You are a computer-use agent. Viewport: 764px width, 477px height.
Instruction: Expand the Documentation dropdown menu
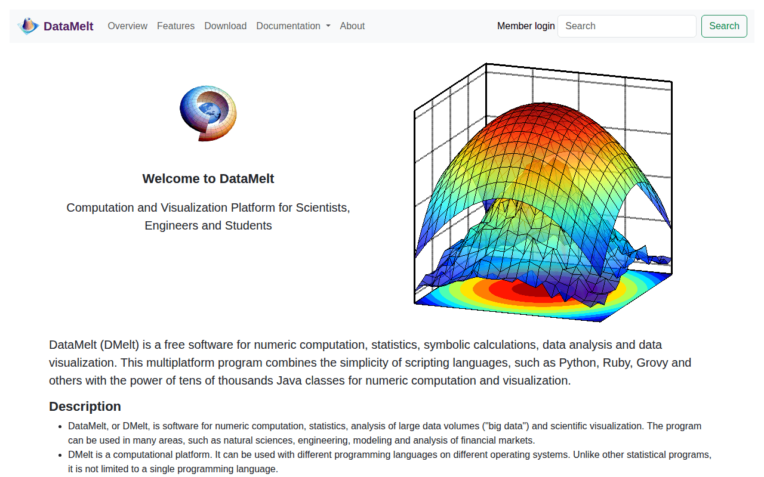pyautogui.click(x=293, y=26)
